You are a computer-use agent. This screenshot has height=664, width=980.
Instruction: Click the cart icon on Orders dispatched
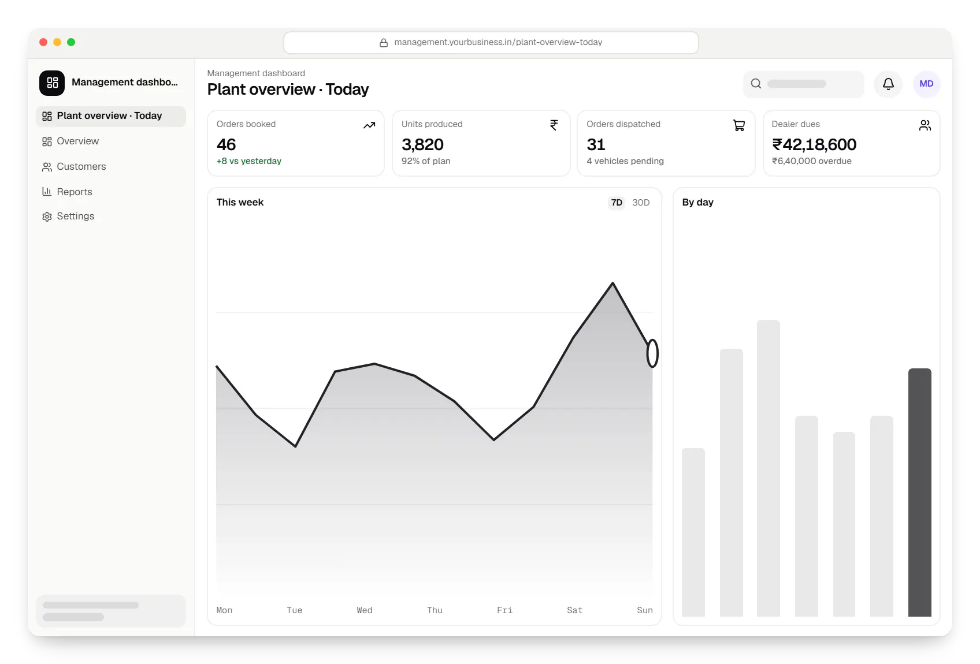[x=739, y=125]
